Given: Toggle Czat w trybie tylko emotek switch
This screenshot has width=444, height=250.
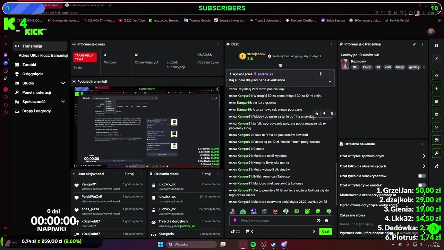Looking at the screenshot, I should tap(422, 185).
